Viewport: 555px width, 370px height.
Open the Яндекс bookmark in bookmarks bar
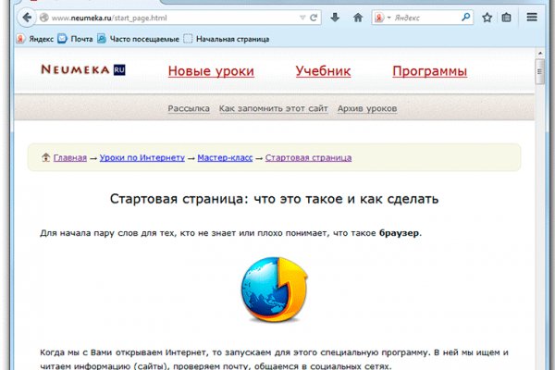[x=33, y=39]
